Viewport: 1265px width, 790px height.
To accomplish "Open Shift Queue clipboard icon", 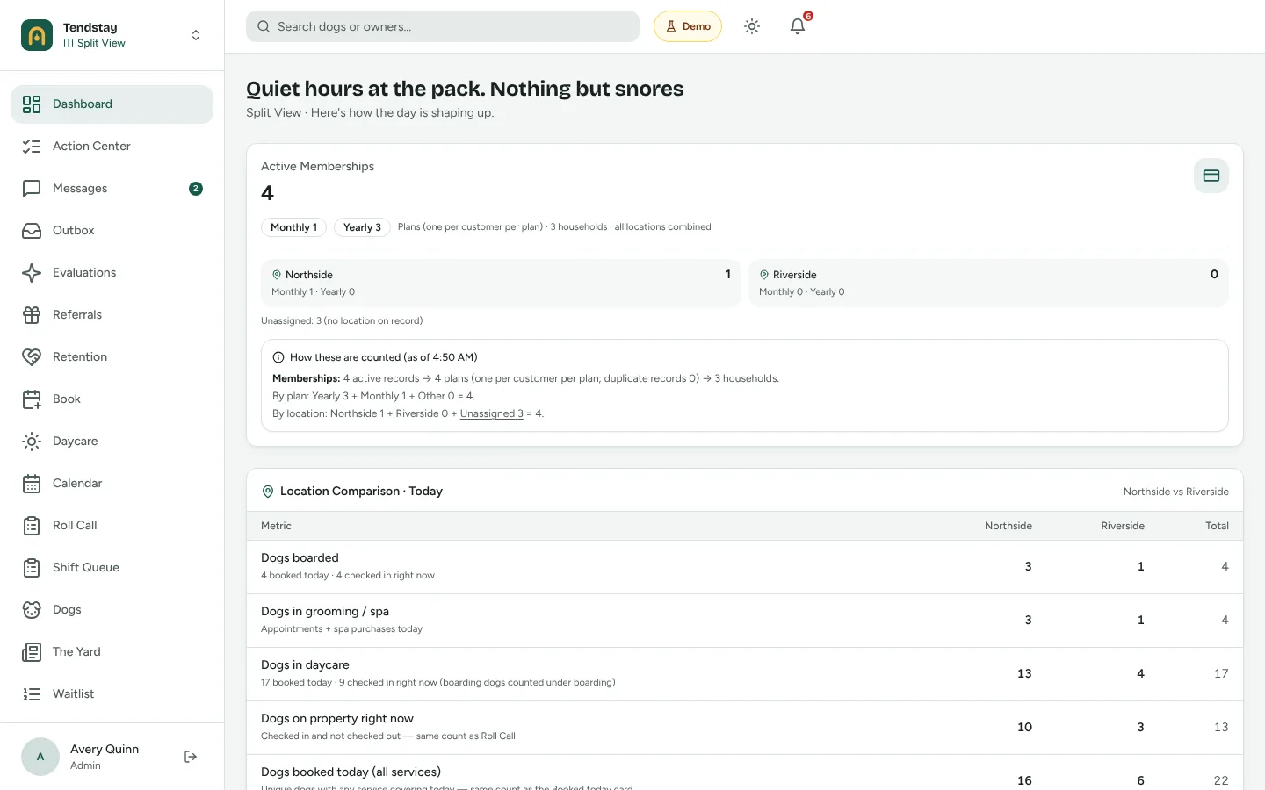I will (x=32, y=568).
